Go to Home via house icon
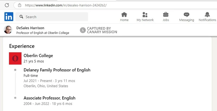 (x=124, y=15)
